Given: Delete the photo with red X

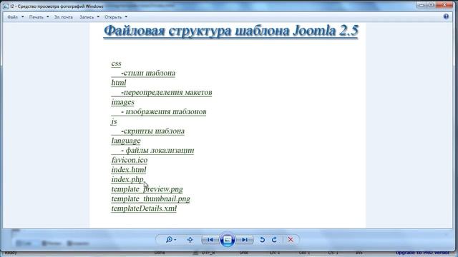Looking at the screenshot, I should [x=291, y=240].
